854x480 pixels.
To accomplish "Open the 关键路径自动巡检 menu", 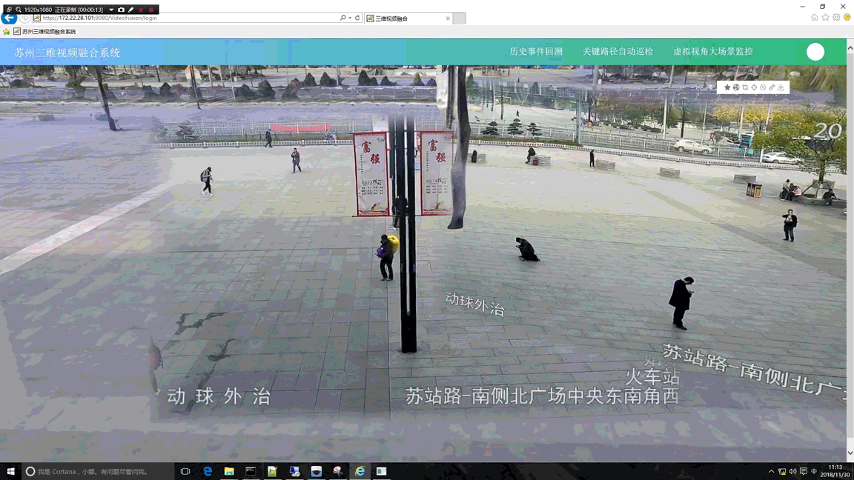I will 618,52.
